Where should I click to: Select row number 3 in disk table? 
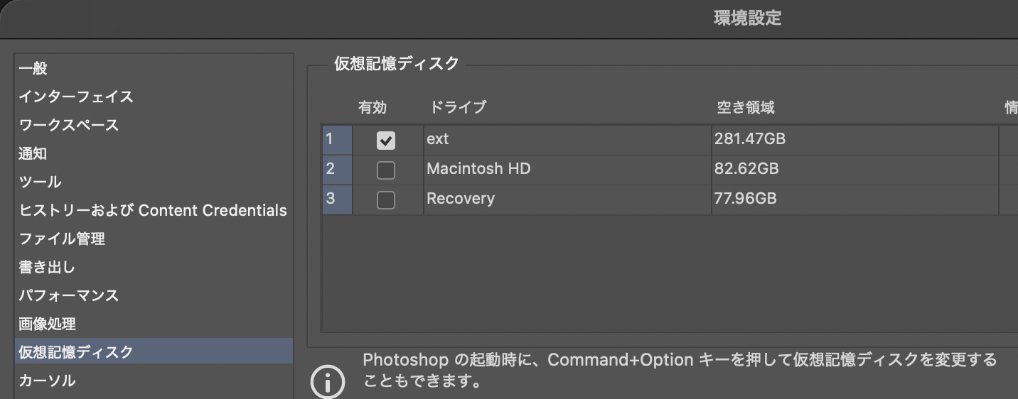[x=337, y=199]
